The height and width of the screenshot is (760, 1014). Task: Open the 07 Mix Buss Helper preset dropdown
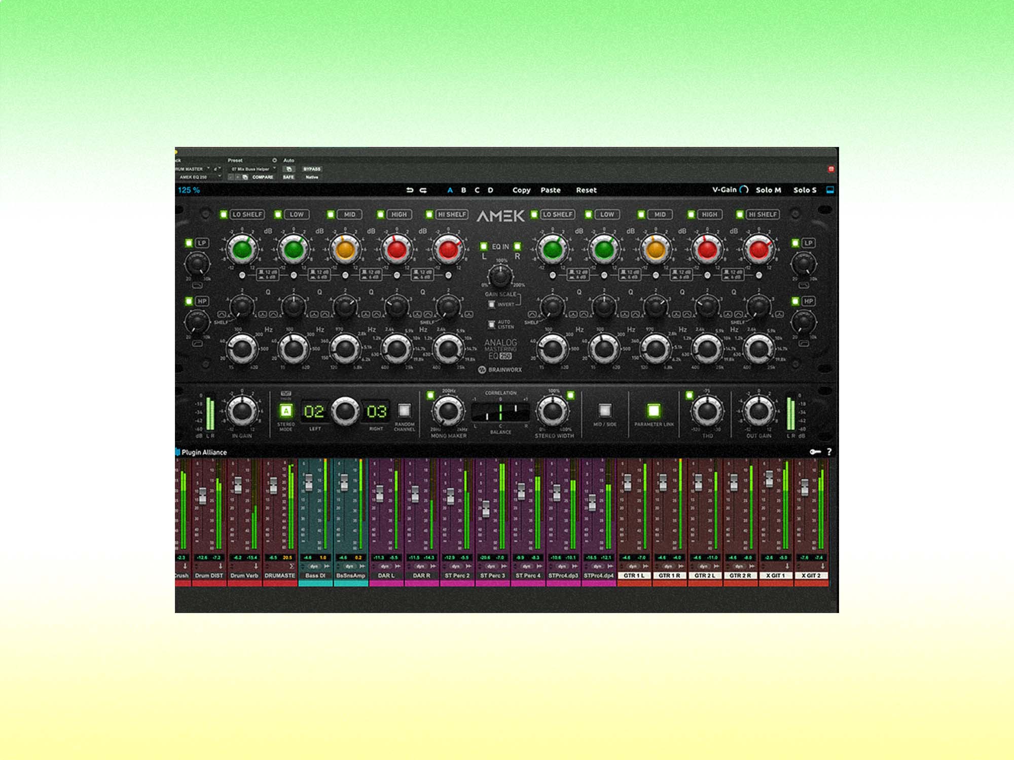coord(253,169)
